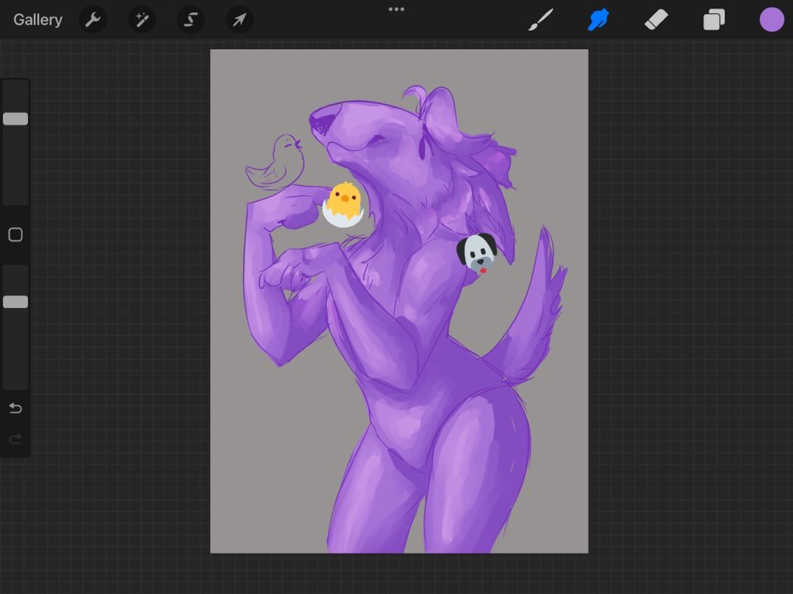The image size is (793, 594).
Task: Click the chick emoji on the canvas
Action: pos(343,205)
